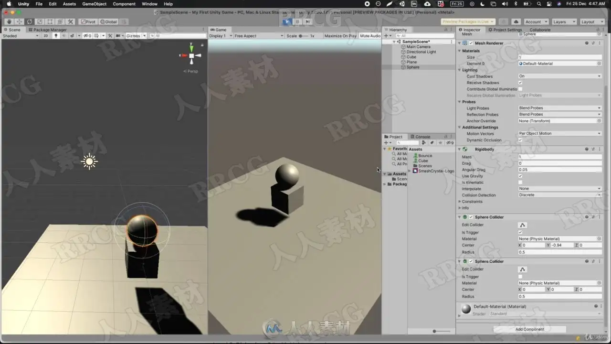Open Preview Packages in Use button
The width and height of the screenshot is (611, 344).
[x=467, y=21]
